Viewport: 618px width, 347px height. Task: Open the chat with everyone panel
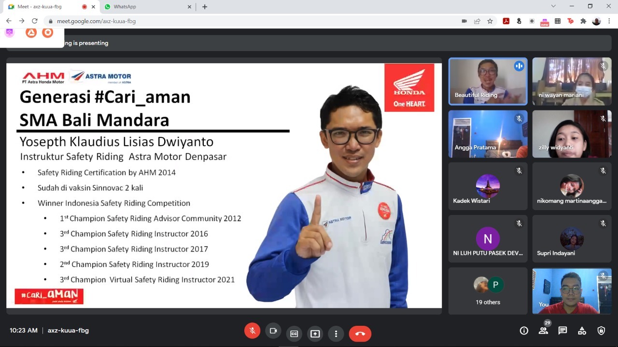tap(562, 331)
